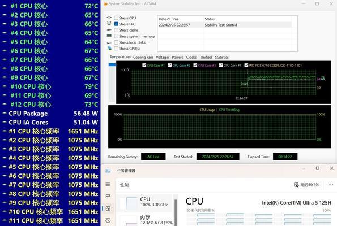Click the Test Started 2024/2/25 22:26:57 field

point(217,157)
